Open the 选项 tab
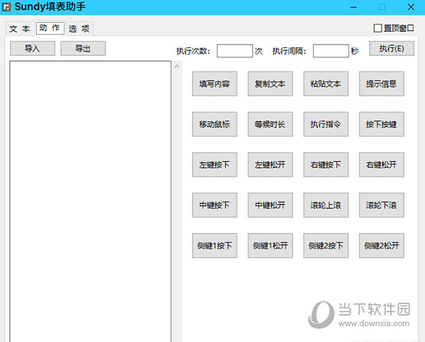Image resolution: width=425 pixels, height=342 pixels. 79,28
